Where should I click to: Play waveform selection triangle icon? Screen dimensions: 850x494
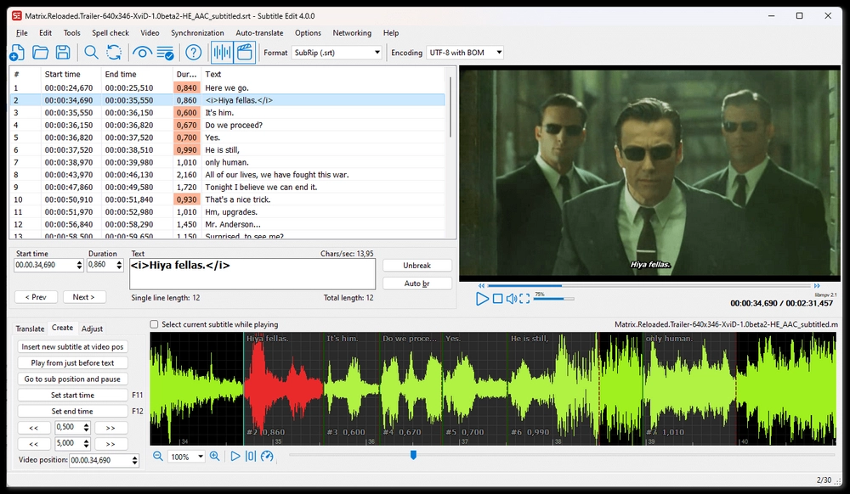click(235, 456)
